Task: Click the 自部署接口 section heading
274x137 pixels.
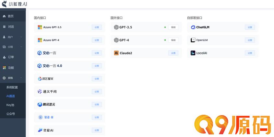Action: [195, 18]
